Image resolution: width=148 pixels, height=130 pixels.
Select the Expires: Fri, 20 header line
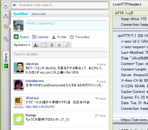[x=135, y=97]
